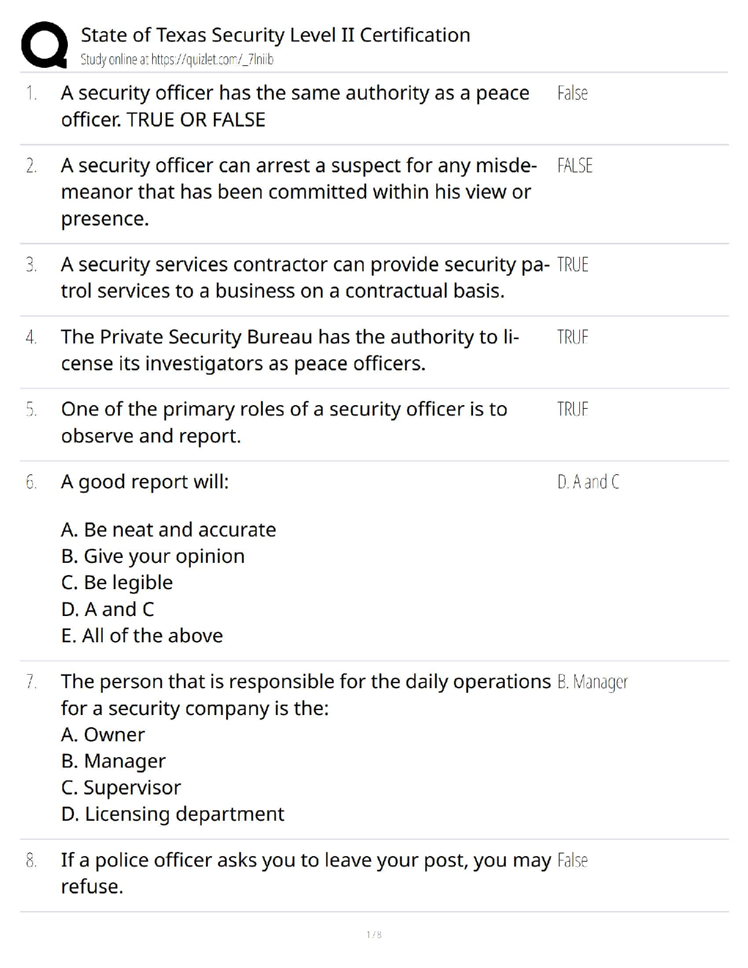Select option 'A. Be neat and accurate'
The width and height of the screenshot is (748, 968).
coord(168,529)
